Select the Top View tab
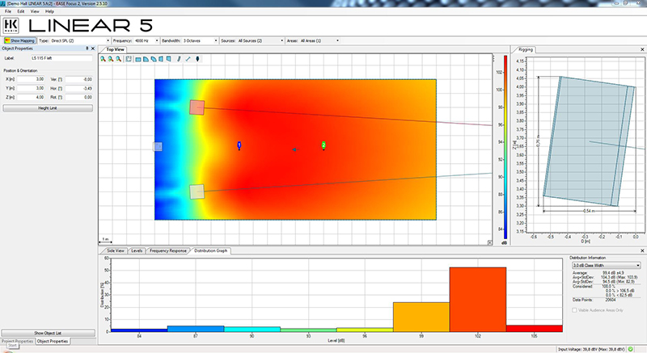 [115, 49]
